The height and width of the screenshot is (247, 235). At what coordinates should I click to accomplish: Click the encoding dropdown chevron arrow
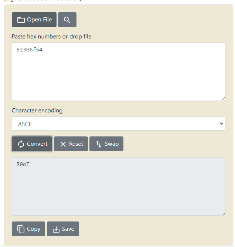[x=221, y=124]
